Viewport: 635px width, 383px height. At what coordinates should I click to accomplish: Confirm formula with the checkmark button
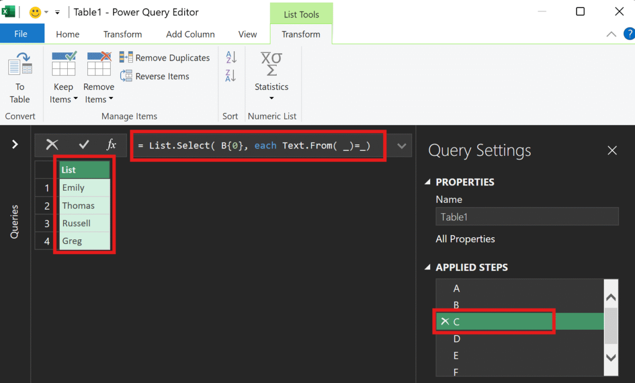[x=84, y=145]
